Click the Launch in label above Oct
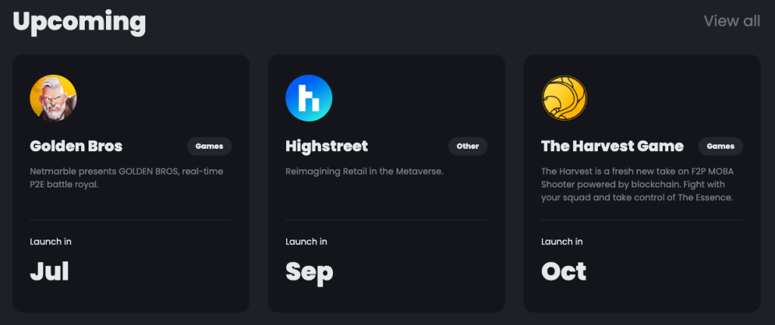The image size is (775, 325). point(562,242)
